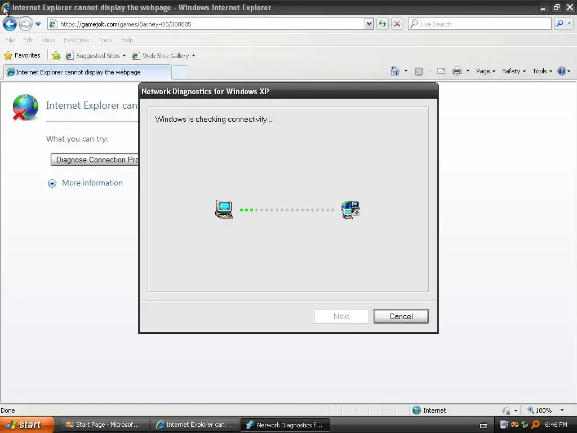Screen dimensions: 577x433
Task: Click the protected mode status icon
Action: (507, 410)
